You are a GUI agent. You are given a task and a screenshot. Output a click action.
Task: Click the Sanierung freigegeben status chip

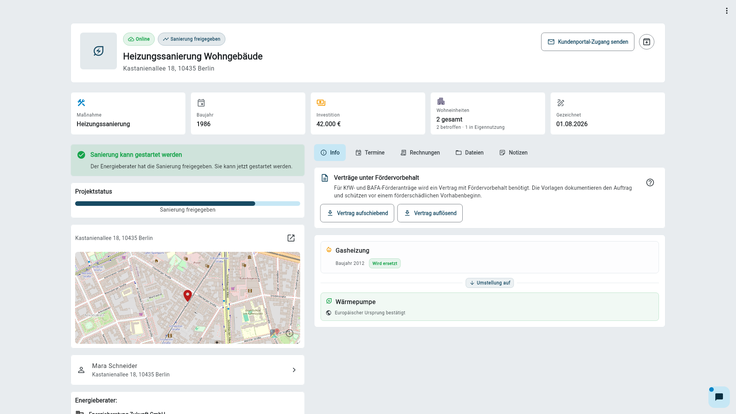[191, 39]
